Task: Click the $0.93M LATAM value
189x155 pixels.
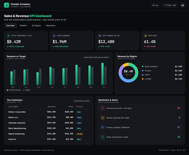Action: pos(178,79)
